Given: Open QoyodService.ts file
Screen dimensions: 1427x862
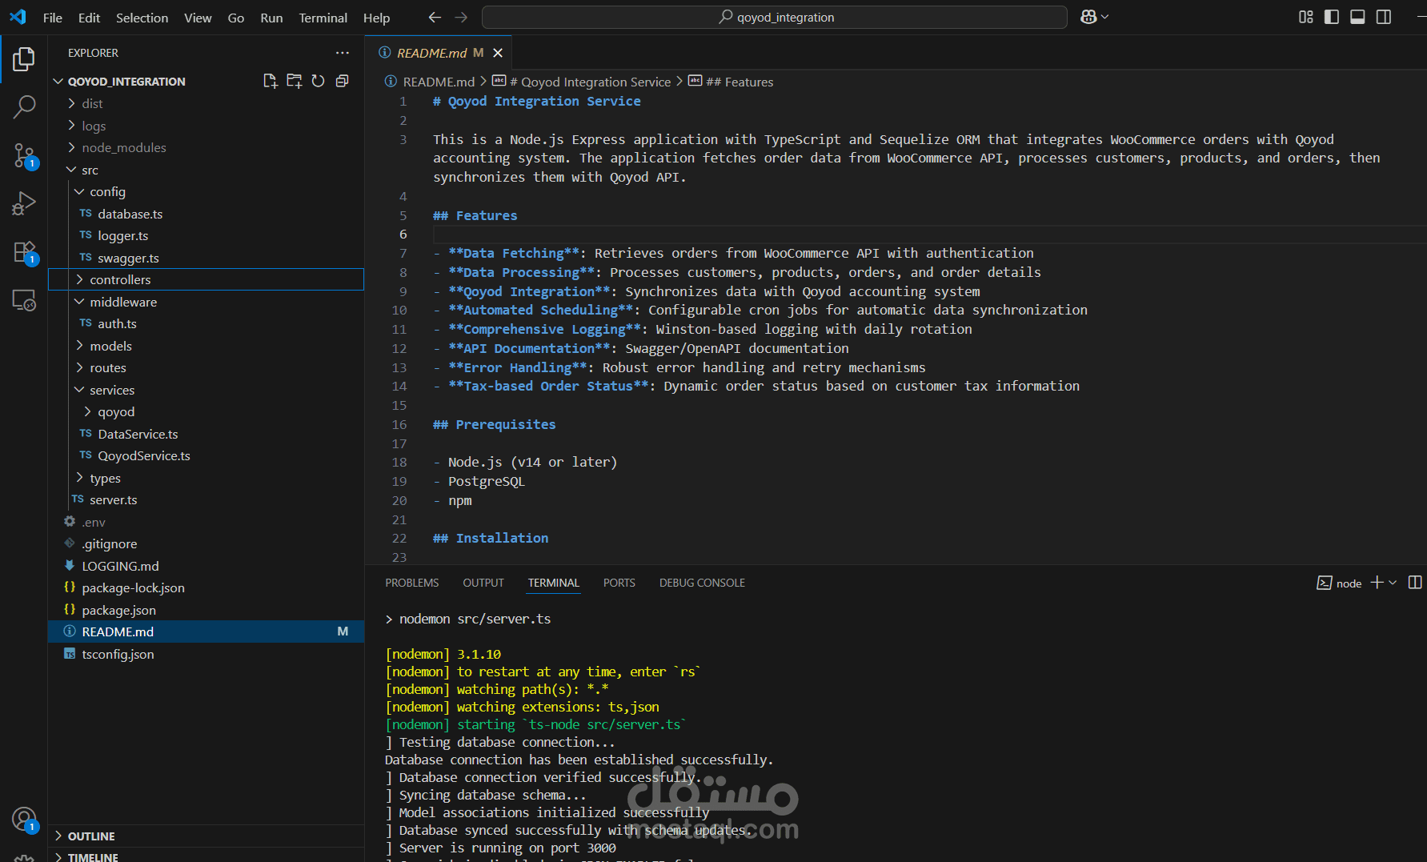Looking at the screenshot, I should click(x=206, y=455).
